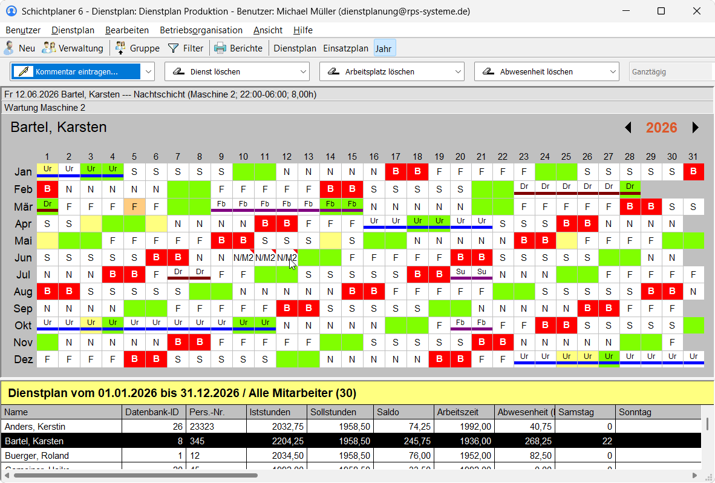Open the Ganztägig combo box
The width and height of the screenshot is (715, 483).
(x=670, y=71)
